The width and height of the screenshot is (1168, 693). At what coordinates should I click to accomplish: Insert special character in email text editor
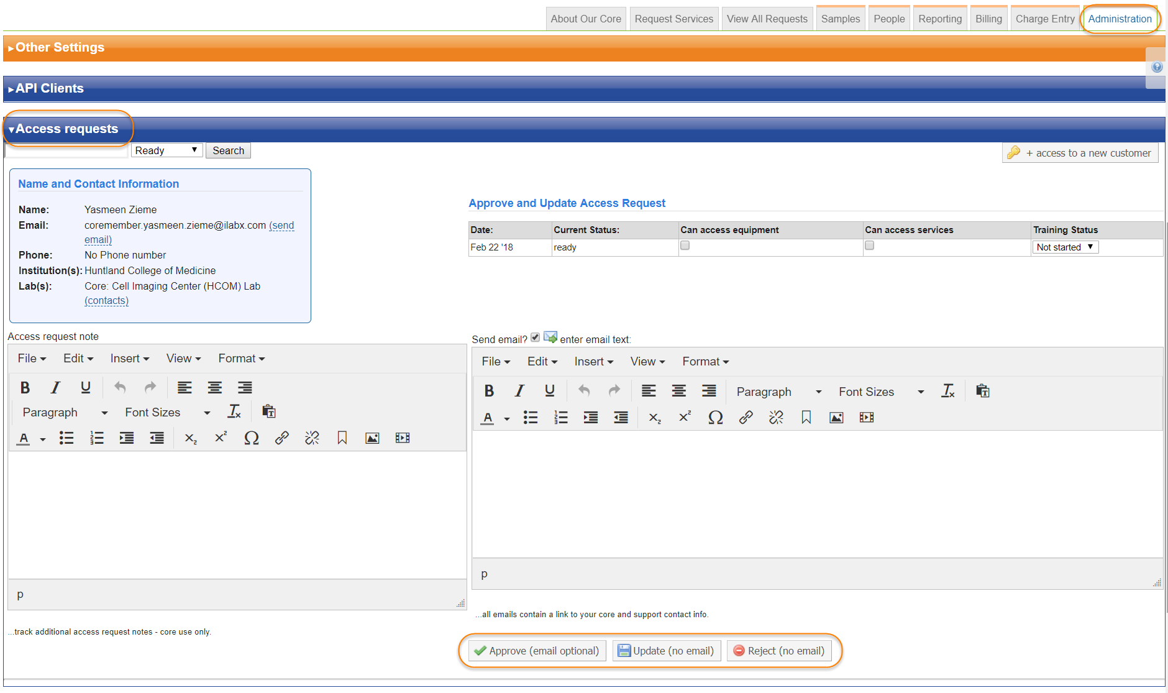coord(715,418)
